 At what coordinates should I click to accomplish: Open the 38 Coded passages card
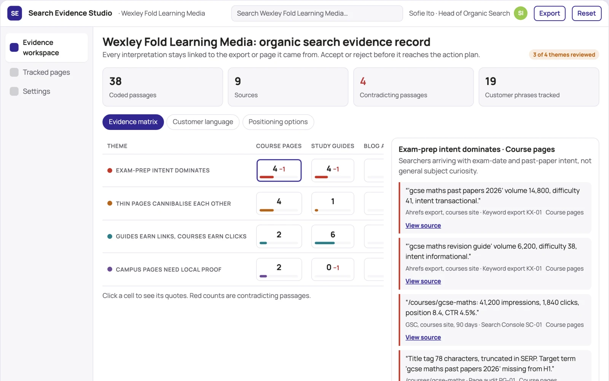pyautogui.click(x=163, y=87)
